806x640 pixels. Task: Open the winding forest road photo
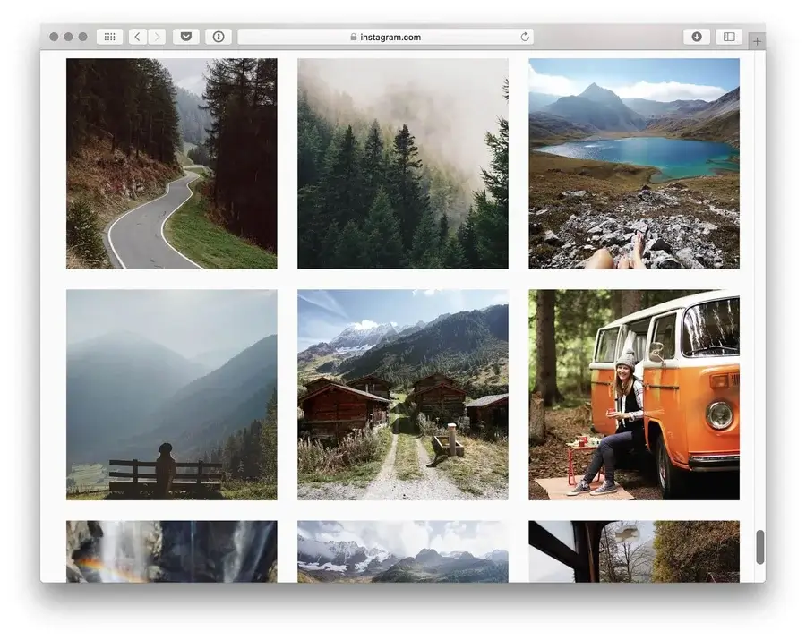coord(171,164)
